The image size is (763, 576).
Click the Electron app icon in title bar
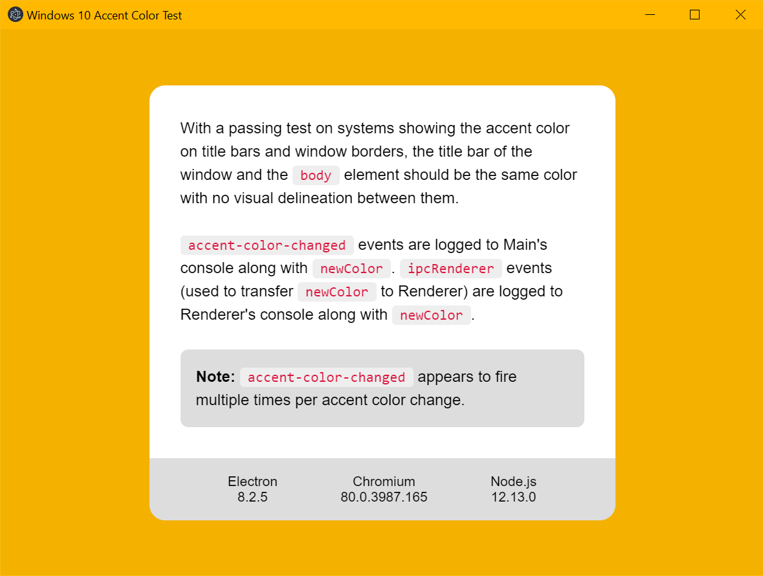click(x=16, y=15)
